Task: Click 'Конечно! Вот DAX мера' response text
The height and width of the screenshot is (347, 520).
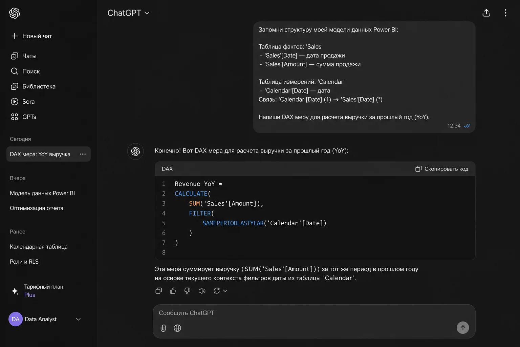Action: (x=251, y=150)
